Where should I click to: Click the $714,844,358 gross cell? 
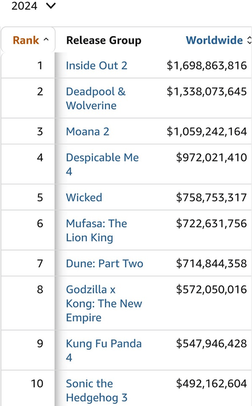(211, 264)
